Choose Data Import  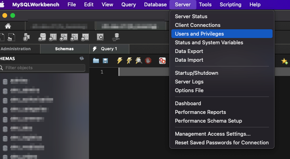(x=222, y=60)
